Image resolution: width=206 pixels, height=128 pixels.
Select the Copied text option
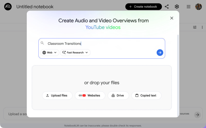coord(146,95)
